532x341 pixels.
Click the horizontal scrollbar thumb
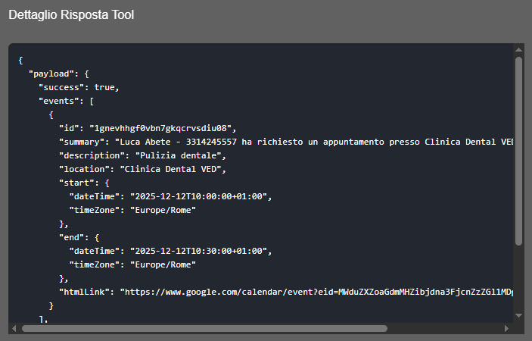click(x=204, y=329)
